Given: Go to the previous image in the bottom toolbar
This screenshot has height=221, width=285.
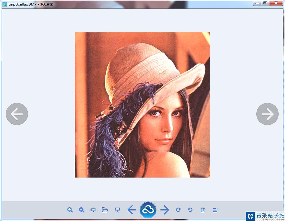Looking at the screenshot, I should [132, 210].
